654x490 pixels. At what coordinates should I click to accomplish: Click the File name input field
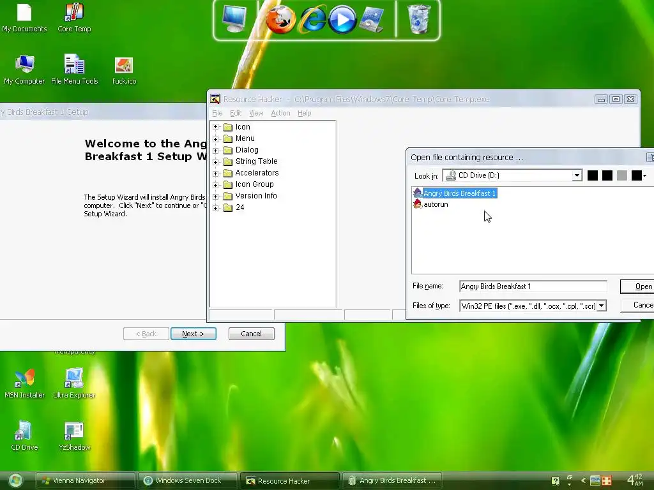coord(533,286)
